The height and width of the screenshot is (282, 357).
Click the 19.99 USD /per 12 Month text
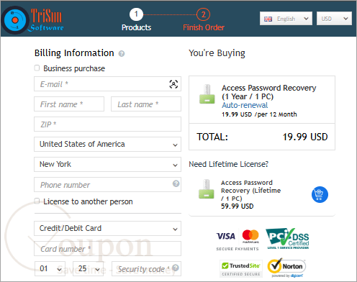[x=259, y=114]
